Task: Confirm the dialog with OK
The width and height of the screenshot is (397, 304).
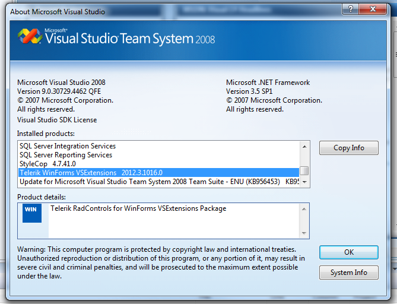Action: point(349,252)
